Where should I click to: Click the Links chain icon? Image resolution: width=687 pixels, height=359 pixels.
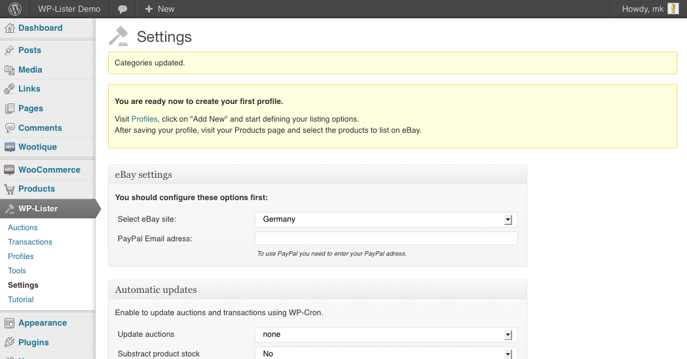coord(9,89)
